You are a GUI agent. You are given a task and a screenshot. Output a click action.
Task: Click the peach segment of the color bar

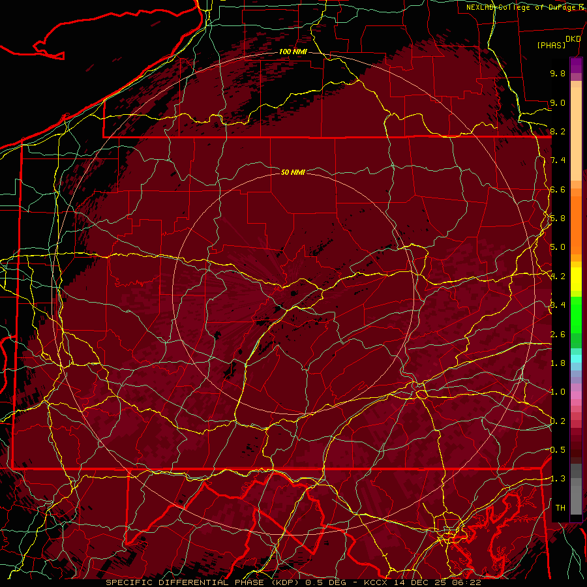pyautogui.click(x=576, y=135)
